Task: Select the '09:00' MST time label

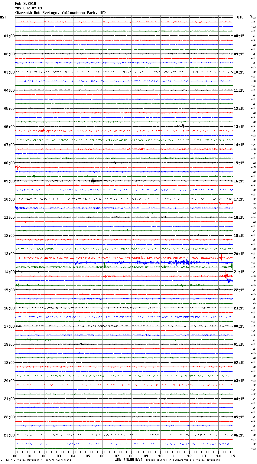Action: tap(9, 181)
